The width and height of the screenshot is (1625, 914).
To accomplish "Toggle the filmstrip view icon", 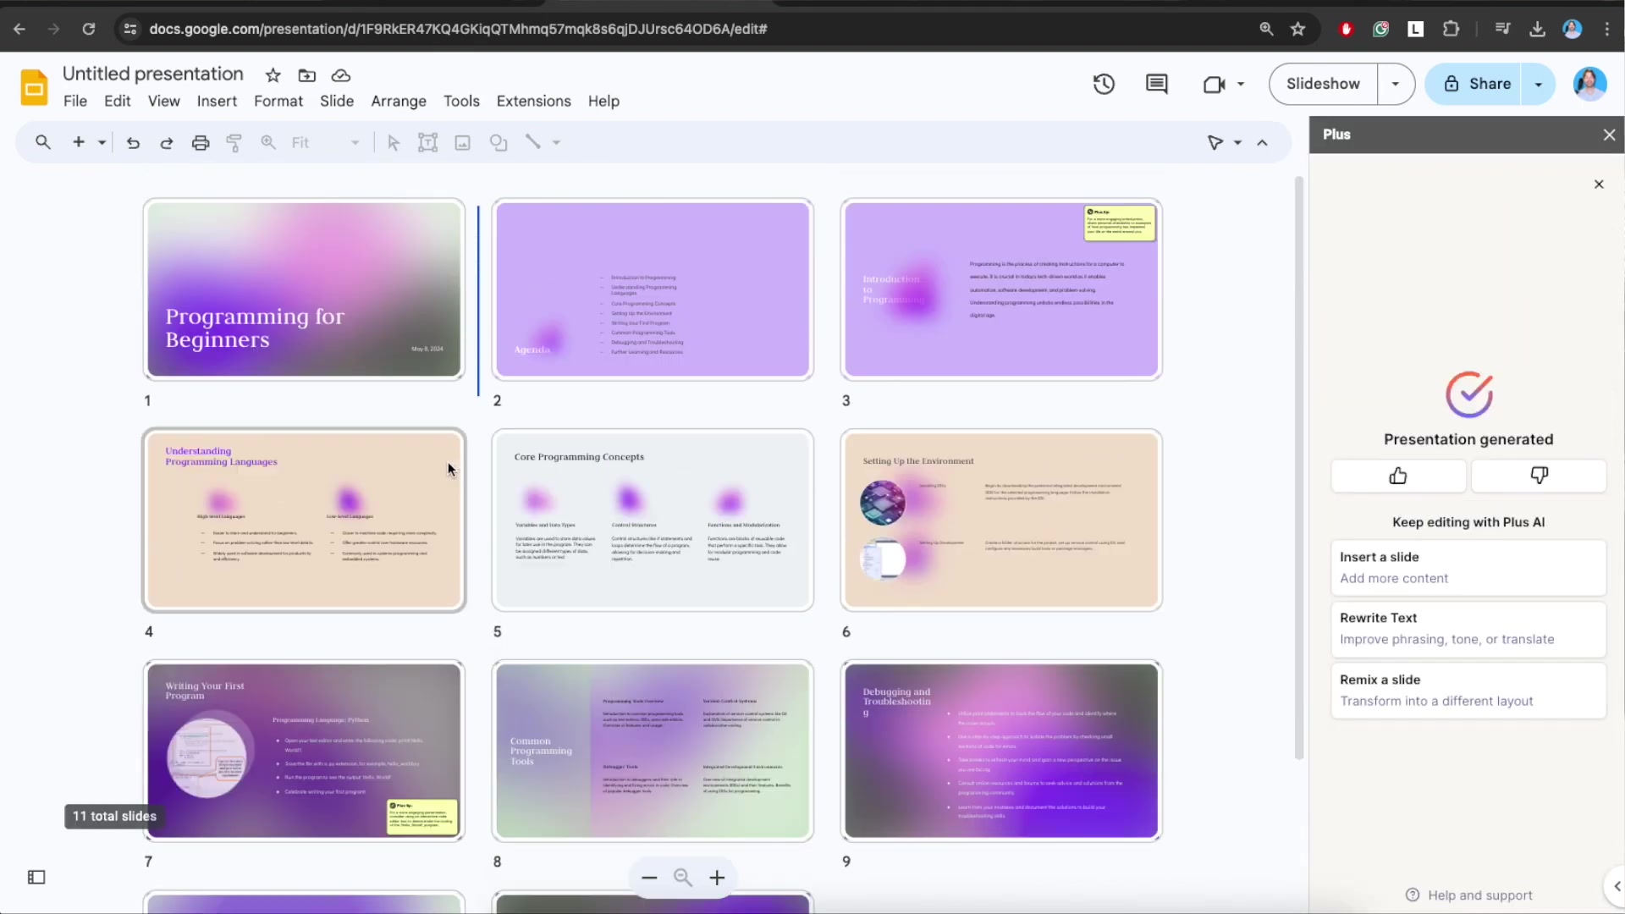I will tap(36, 878).
